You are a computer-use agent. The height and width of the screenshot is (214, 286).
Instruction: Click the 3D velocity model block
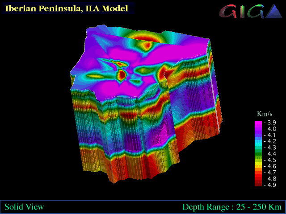146,104
